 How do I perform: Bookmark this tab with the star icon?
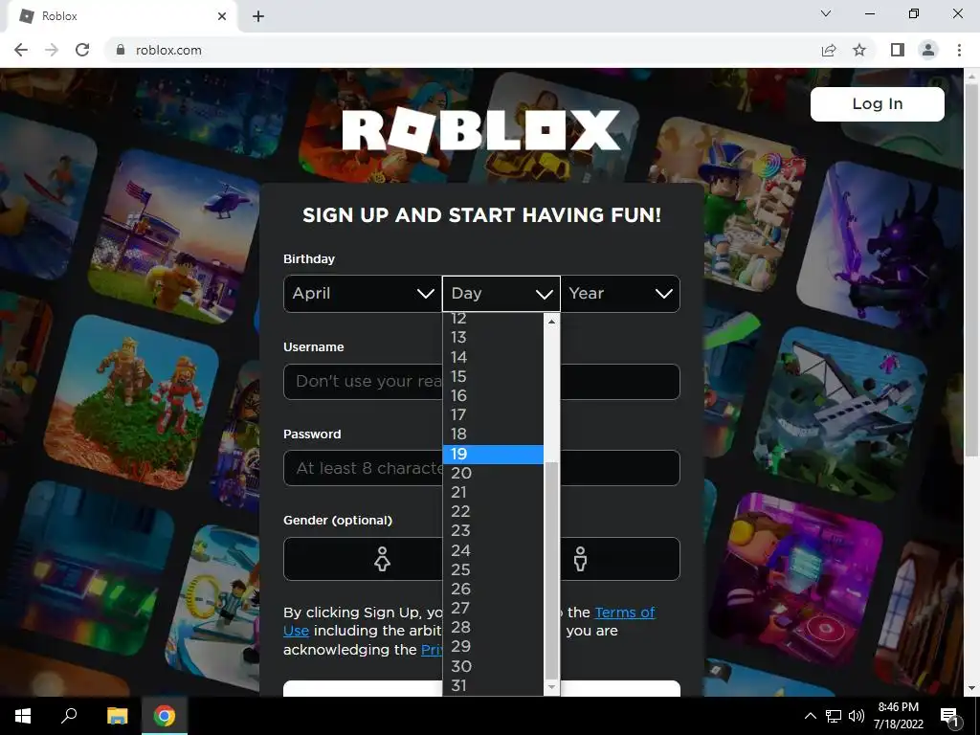pyautogui.click(x=859, y=50)
